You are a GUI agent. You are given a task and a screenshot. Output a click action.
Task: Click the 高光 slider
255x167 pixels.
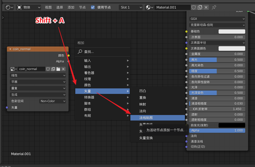pyautogui.click(x=217, y=60)
